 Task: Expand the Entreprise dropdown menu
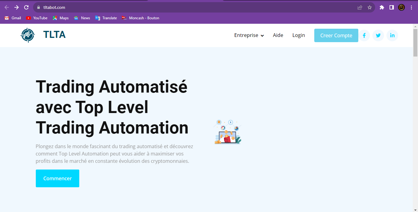[x=249, y=35]
